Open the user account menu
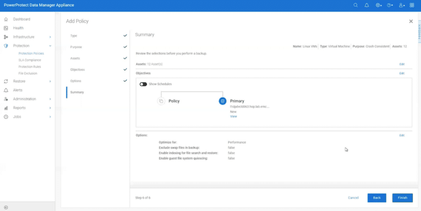421x211 pixels. tap(401, 5)
